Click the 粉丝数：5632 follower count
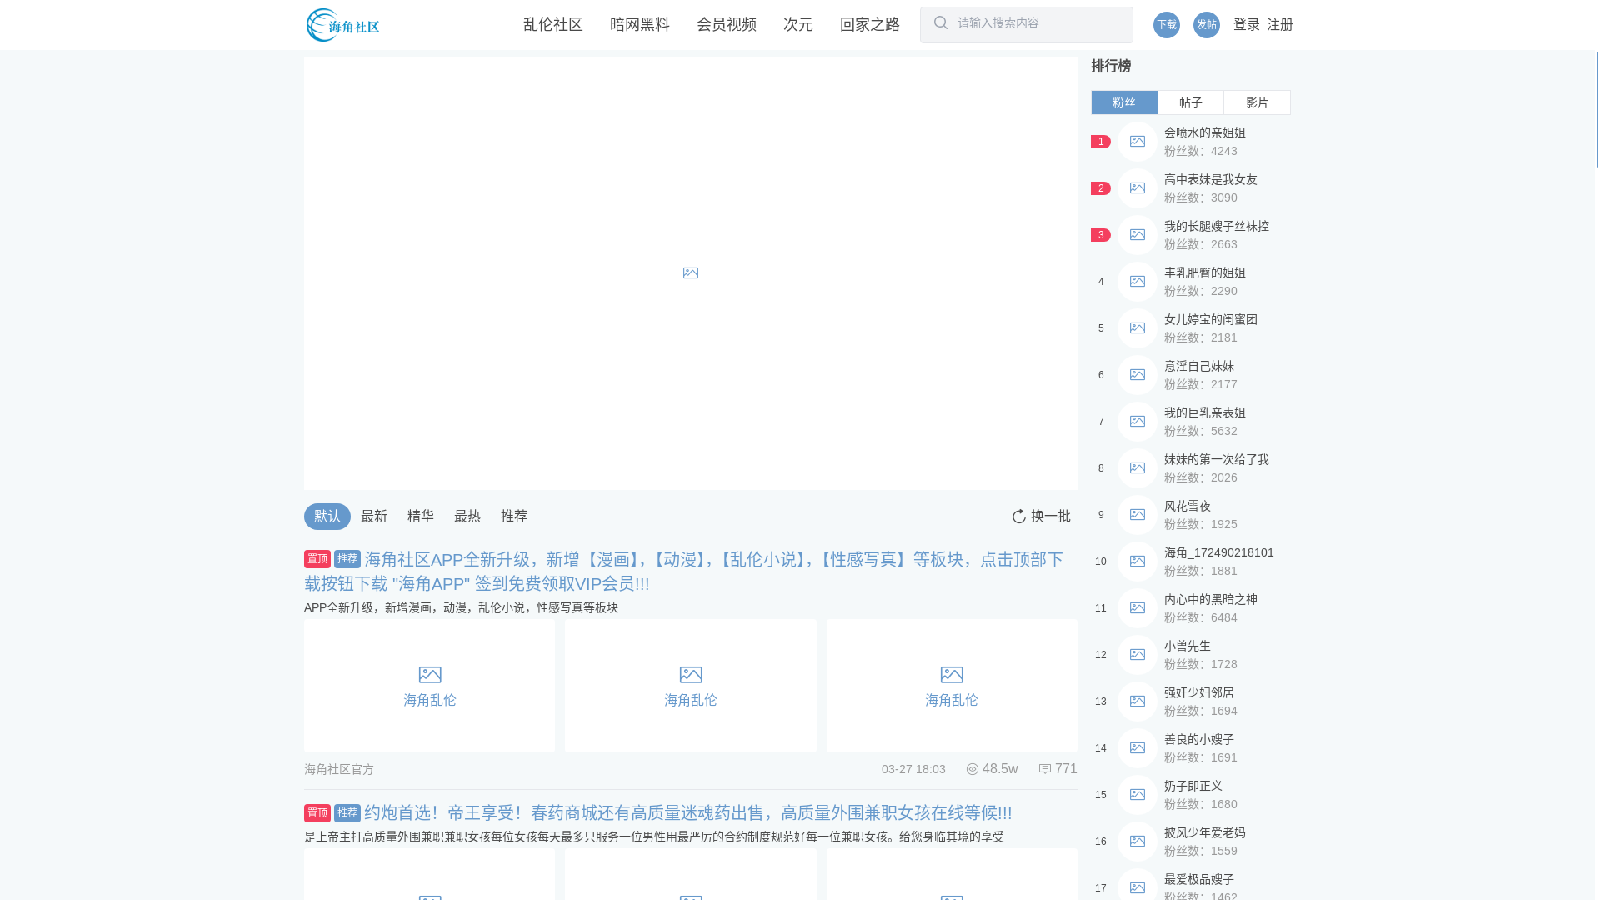The width and height of the screenshot is (1600, 900). point(1201,431)
